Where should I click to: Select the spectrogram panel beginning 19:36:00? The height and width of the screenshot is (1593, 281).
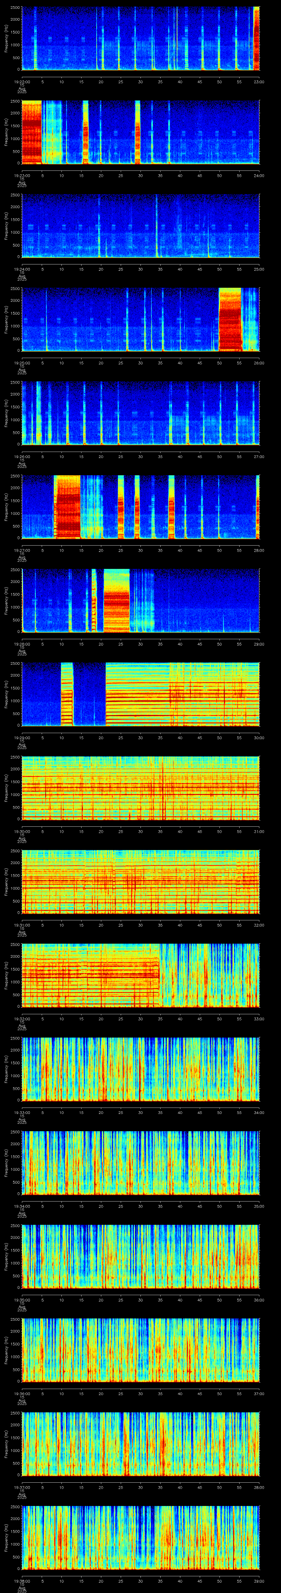coord(140,1350)
